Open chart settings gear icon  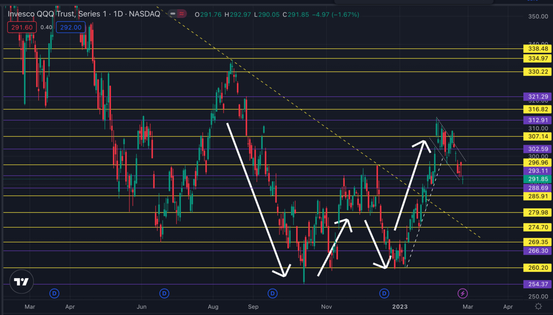(x=538, y=306)
